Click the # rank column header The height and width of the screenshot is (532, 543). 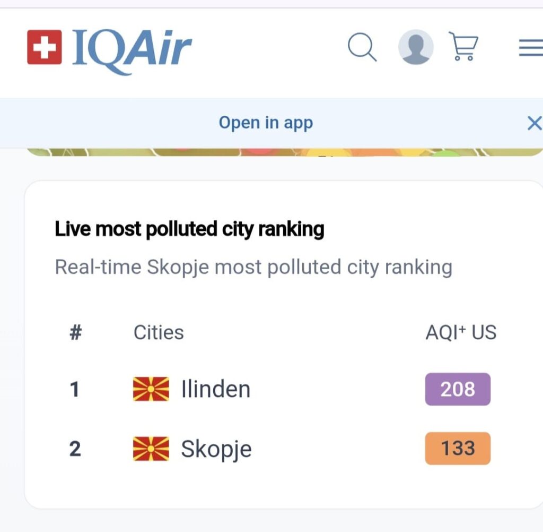tap(75, 332)
